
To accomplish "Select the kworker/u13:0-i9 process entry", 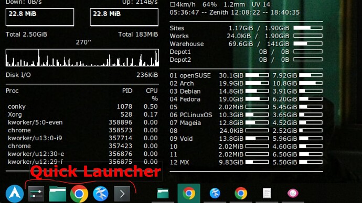I will coord(83,138).
